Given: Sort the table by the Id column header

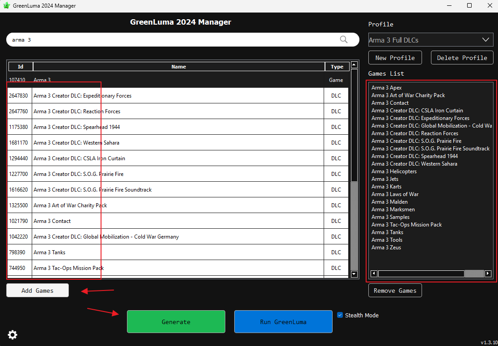Looking at the screenshot, I should pyautogui.click(x=21, y=67).
